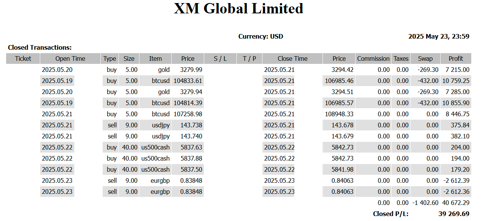Click the S / L column header

(x=220, y=58)
